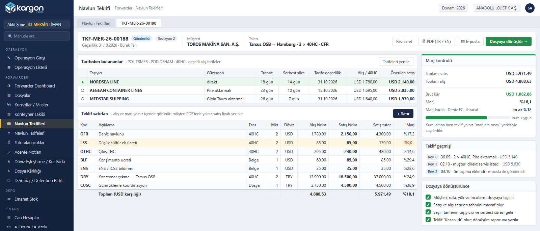Open Operasyon Girişi sidebar icon
Viewport: 540px width, 231px height.
(9, 58)
